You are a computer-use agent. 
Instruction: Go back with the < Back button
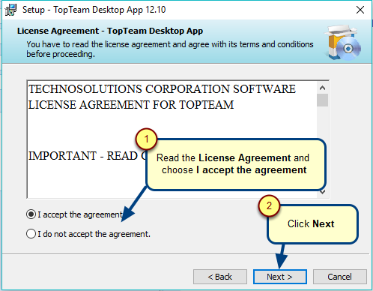point(220,277)
